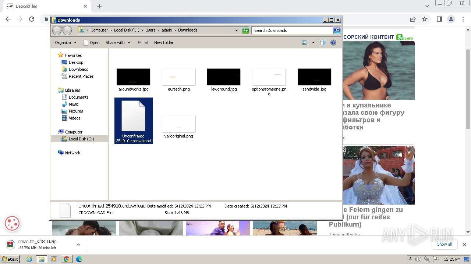The height and width of the screenshot is (264, 471).
Task: Open the view options dropdown arrow
Action: click(313, 43)
